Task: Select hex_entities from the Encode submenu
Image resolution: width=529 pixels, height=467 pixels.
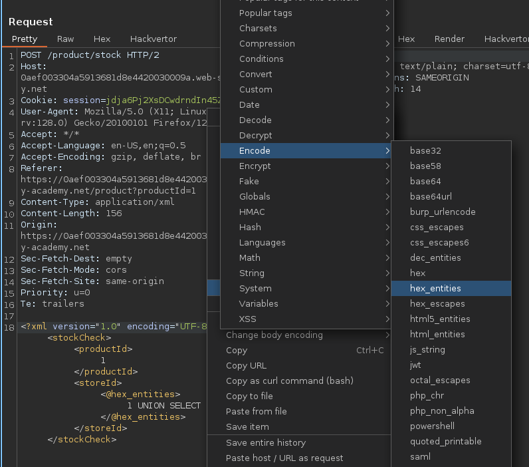Action: click(435, 288)
